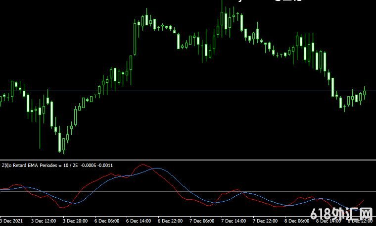Select the '3 Dec 2021' date label
Viewport: 376px width, 226px height.
[11, 221]
